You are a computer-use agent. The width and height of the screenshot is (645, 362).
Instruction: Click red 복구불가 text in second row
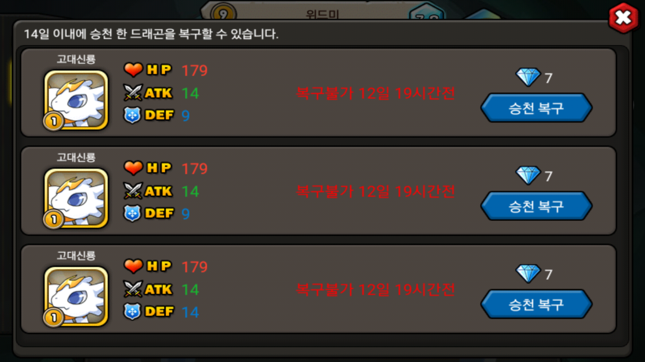(x=376, y=191)
